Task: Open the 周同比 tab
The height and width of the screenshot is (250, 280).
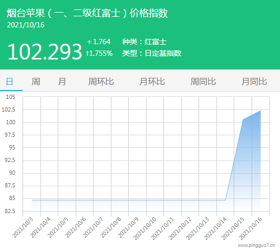Action: click(x=203, y=82)
